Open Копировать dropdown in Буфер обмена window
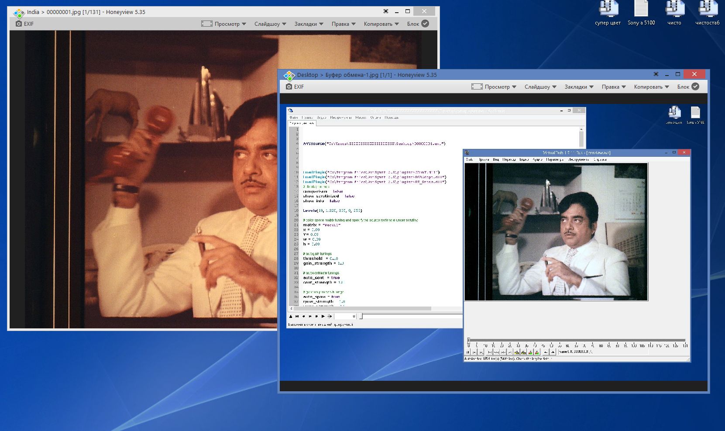Viewport: 725px width, 431px height. coord(651,86)
